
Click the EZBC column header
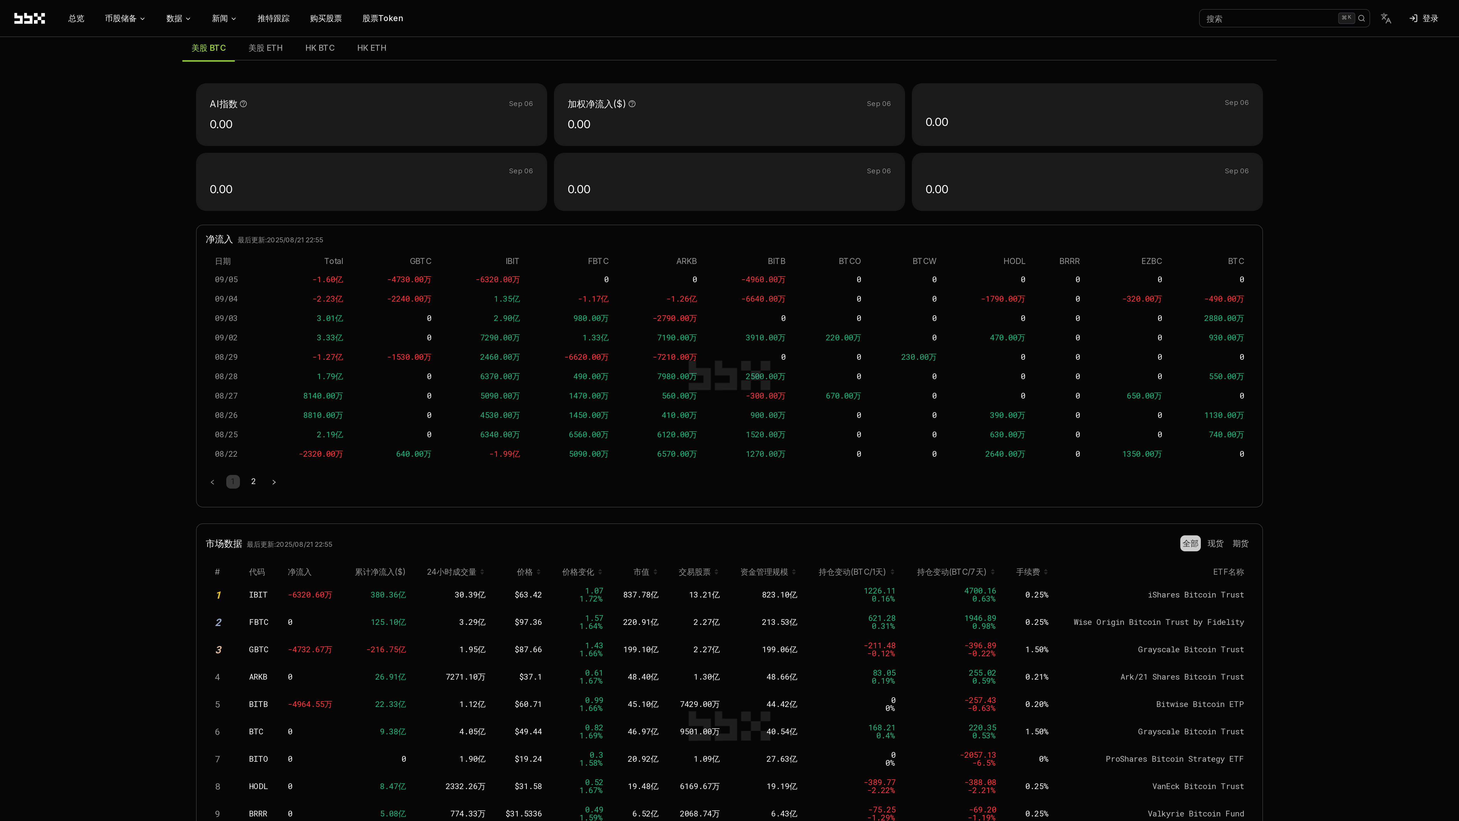click(1152, 261)
